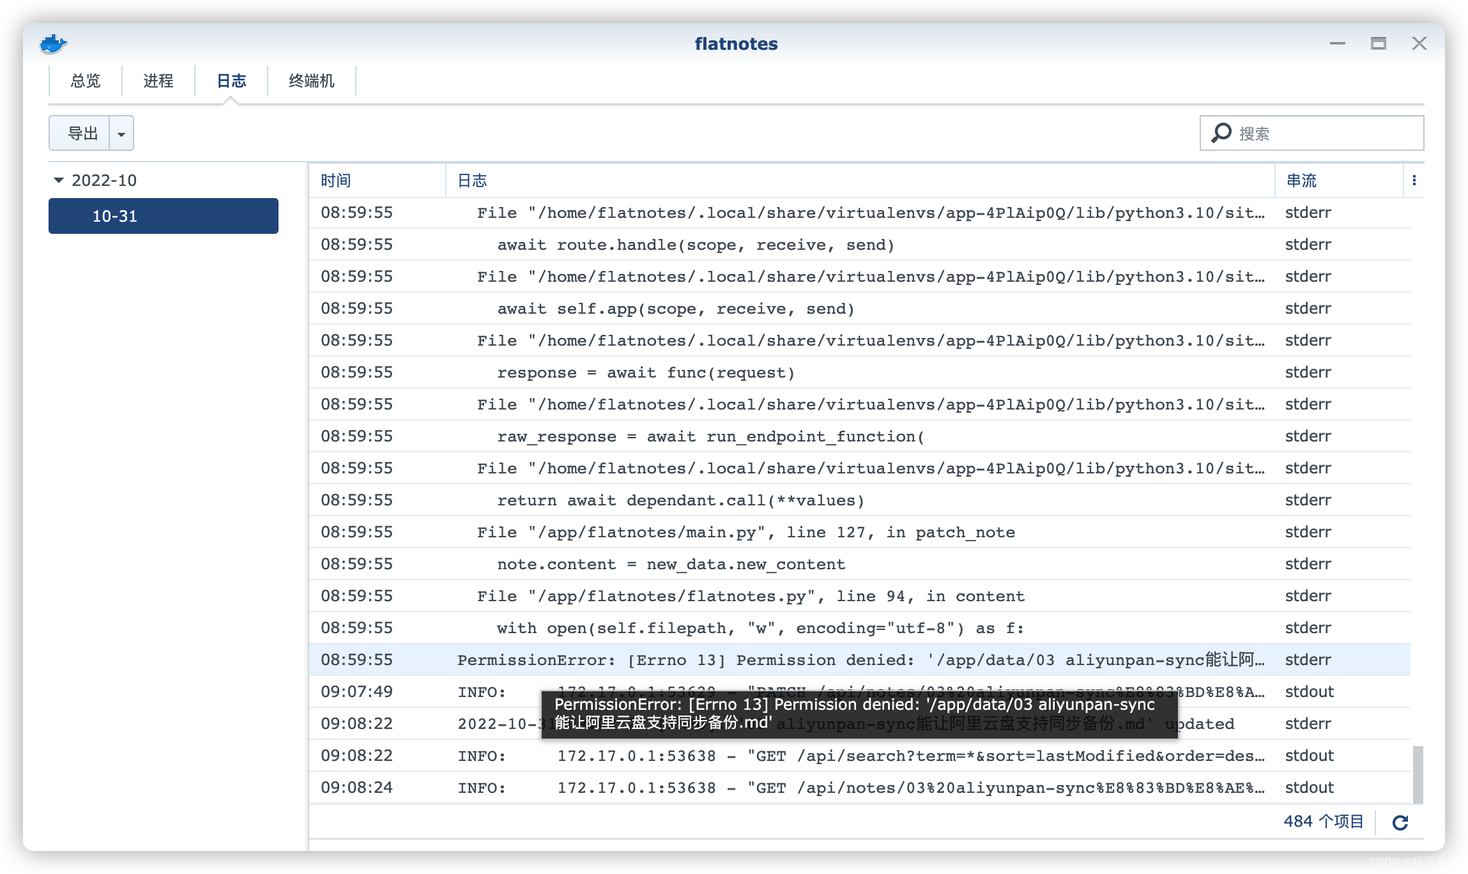The width and height of the screenshot is (1468, 874).
Task: Select the PermissionError Errno 13 log row
Action: [x=860, y=659]
